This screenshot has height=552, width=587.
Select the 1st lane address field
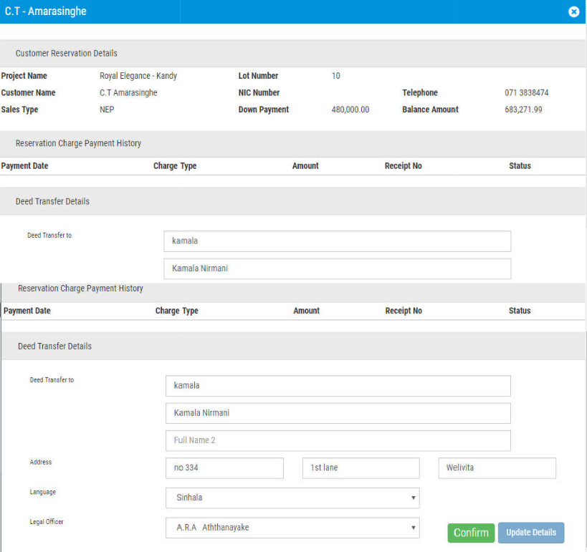(x=361, y=468)
